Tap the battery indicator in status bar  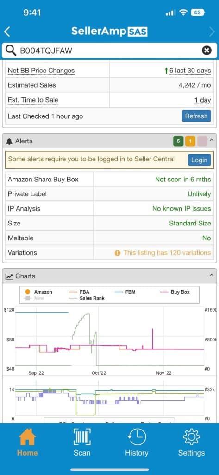pyautogui.click(x=198, y=13)
